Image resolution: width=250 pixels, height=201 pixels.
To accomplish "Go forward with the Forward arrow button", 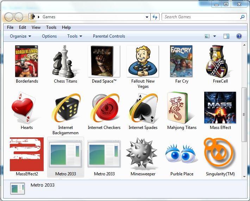I will (x=19, y=17).
